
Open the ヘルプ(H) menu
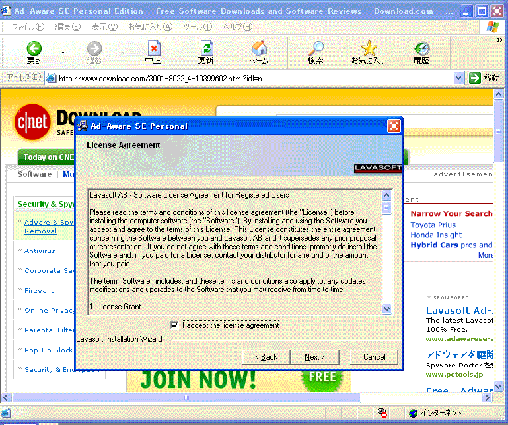(237, 27)
